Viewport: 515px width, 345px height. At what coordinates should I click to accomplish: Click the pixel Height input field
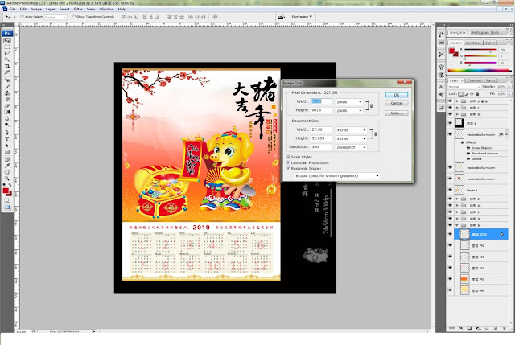coord(321,110)
